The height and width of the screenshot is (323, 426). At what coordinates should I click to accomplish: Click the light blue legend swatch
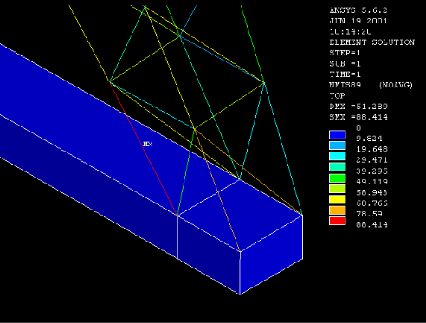(338, 145)
